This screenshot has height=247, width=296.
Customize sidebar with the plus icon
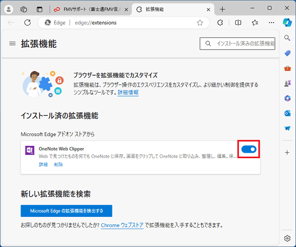tap(287, 152)
